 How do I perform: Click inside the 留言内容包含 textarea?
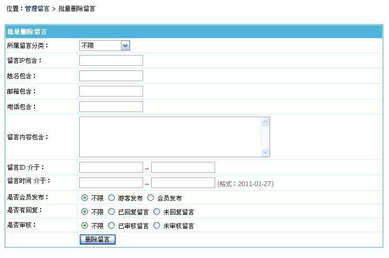(x=170, y=137)
